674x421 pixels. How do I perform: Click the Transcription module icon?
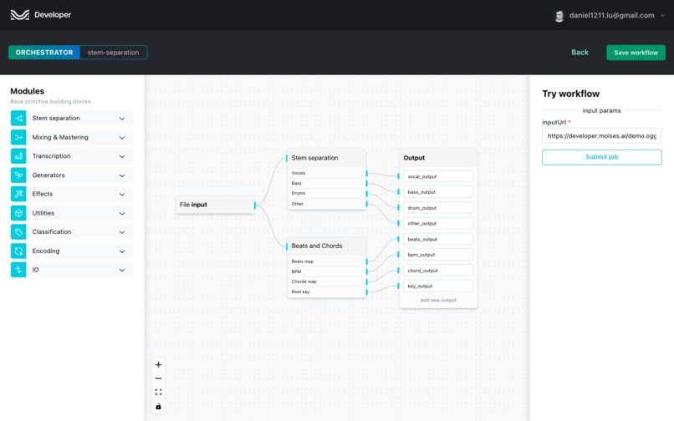(18, 156)
